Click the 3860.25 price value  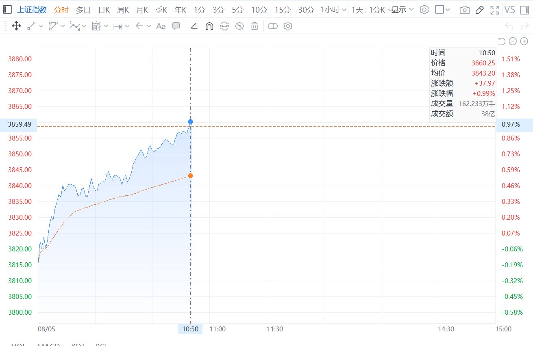(x=483, y=63)
